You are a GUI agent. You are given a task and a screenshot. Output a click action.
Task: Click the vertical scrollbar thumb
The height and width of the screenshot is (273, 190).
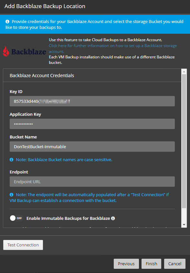pyautogui.click(x=184, y=141)
